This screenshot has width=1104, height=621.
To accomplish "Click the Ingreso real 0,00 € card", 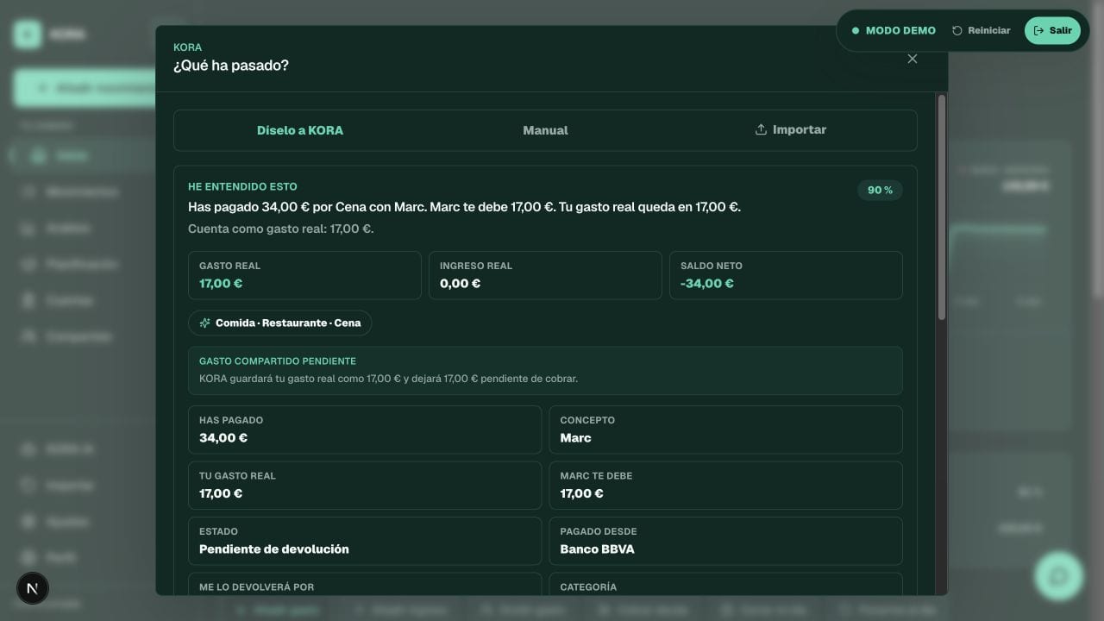I will pyautogui.click(x=545, y=275).
